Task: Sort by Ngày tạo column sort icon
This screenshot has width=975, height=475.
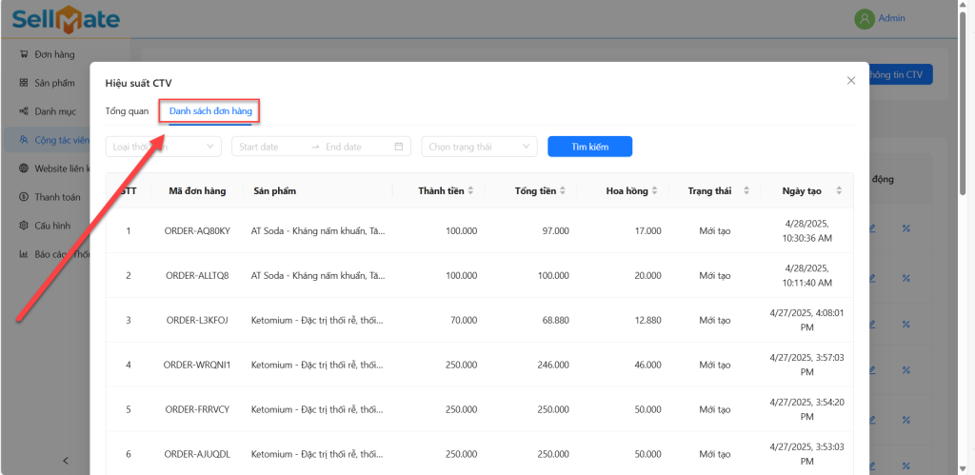Action: coord(838,191)
